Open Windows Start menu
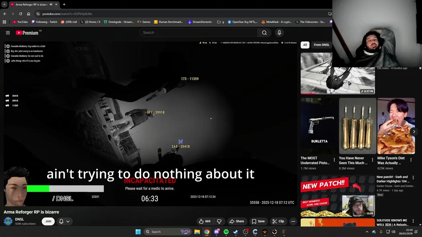Image resolution: width=422 pixels, height=237 pixels. point(138,232)
